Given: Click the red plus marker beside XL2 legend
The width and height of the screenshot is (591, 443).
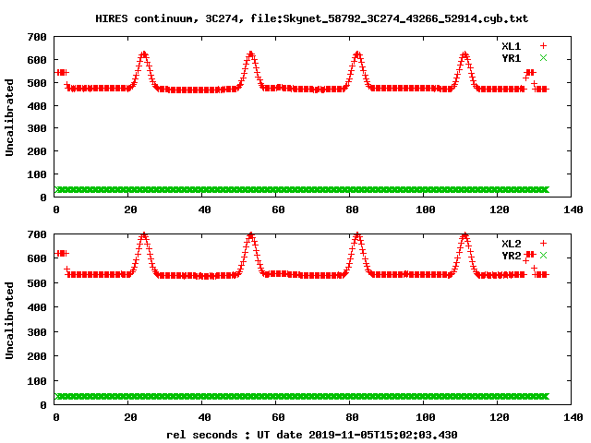Looking at the screenshot, I should pyautogui.click(x=543, y=244).
